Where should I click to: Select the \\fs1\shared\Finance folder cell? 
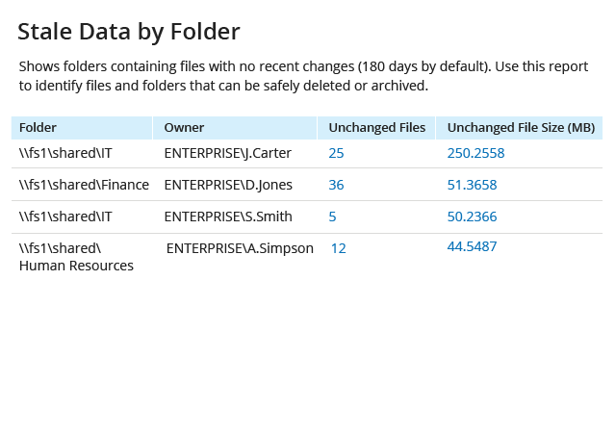coord(84,185)
